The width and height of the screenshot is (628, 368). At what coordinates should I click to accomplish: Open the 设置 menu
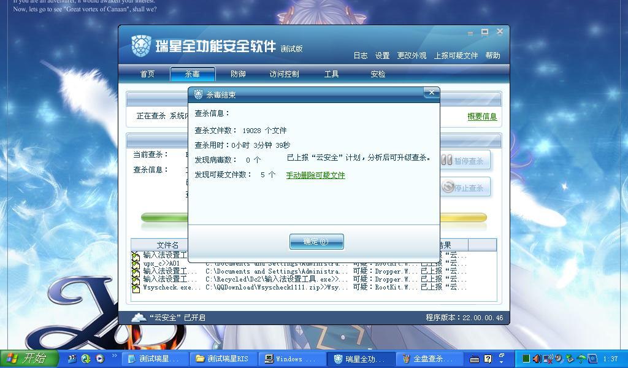[x=383, y=56]
